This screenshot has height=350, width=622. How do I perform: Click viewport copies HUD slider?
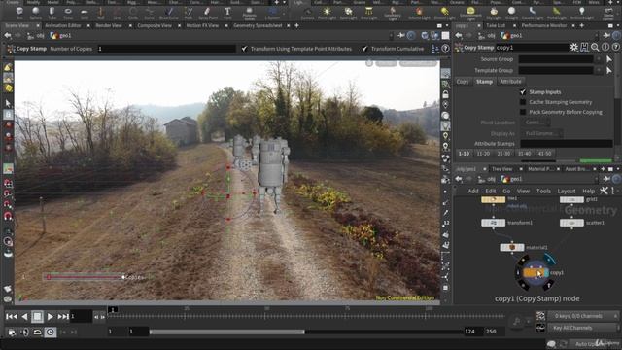(x=86, y=277)
